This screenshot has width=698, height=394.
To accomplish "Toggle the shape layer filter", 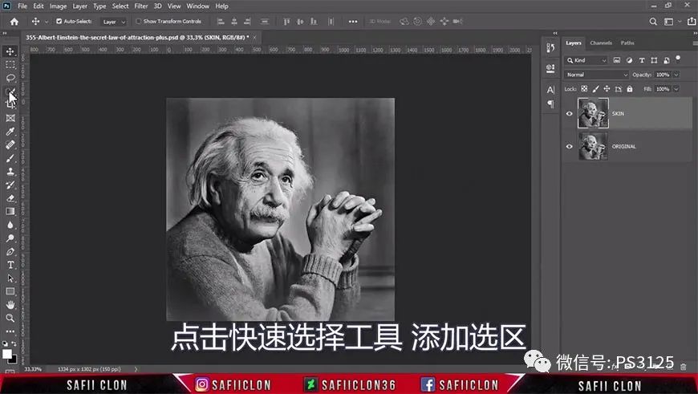I will coord(654,60).
